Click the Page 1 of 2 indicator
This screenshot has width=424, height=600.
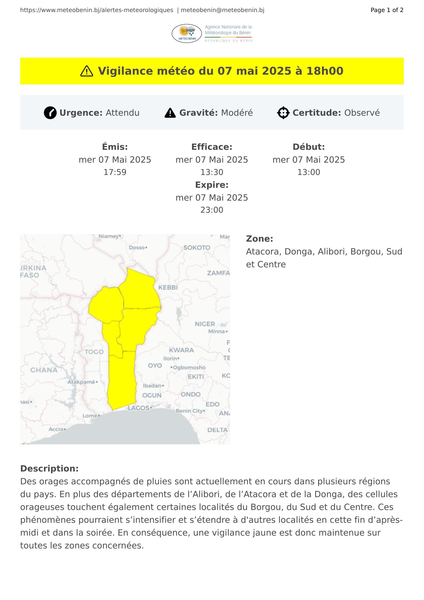(387, 10)
